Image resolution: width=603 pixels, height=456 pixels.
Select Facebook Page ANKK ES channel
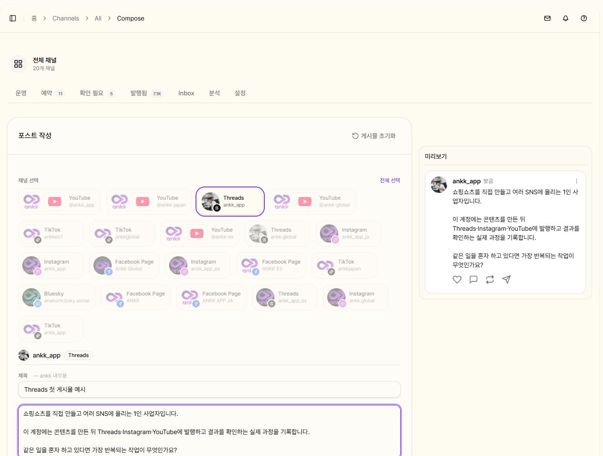(271, 265)
